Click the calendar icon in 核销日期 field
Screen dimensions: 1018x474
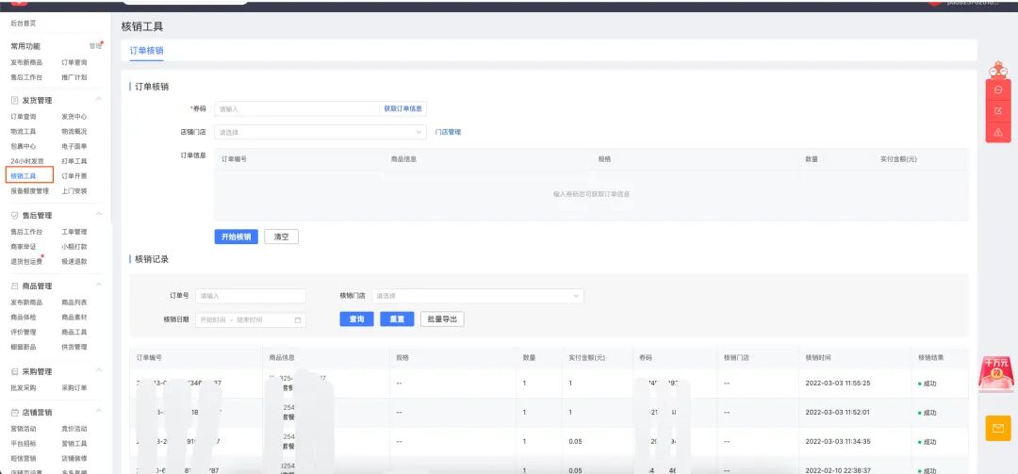(x=298, y=320)
